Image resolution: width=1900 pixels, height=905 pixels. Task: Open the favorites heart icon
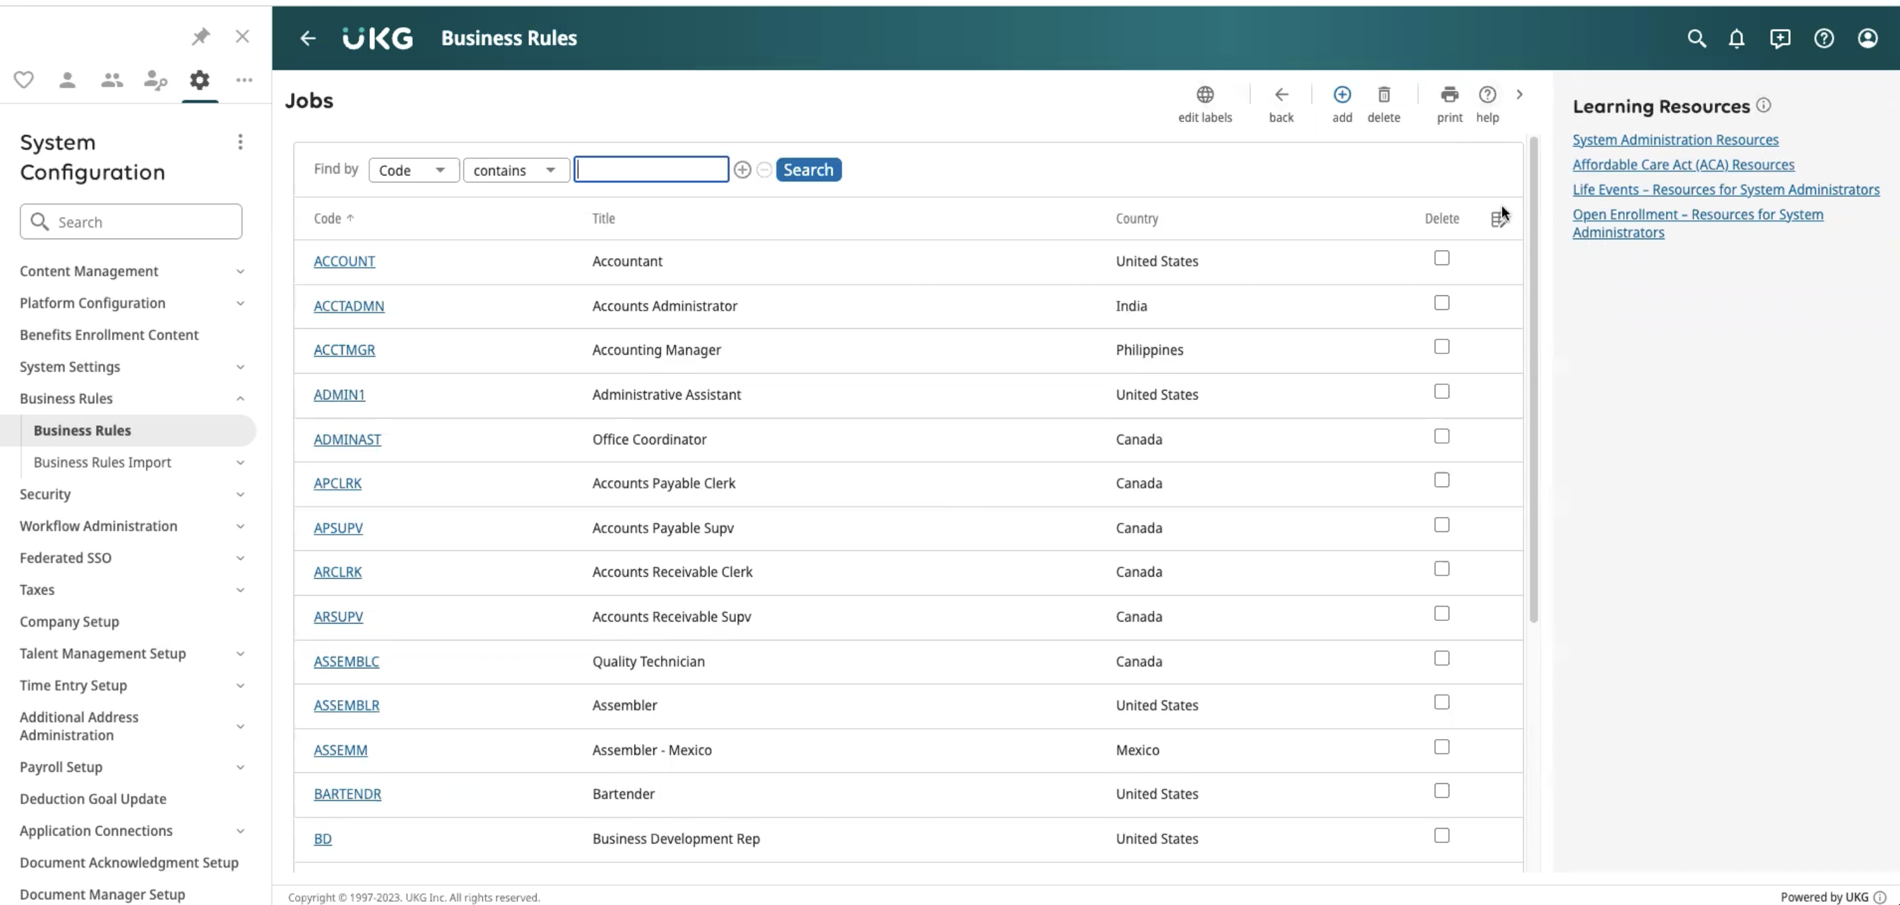23,80
